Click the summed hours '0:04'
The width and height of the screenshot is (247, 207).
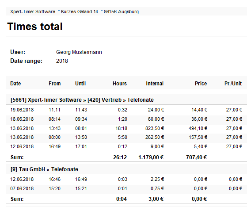click(122, 199)
